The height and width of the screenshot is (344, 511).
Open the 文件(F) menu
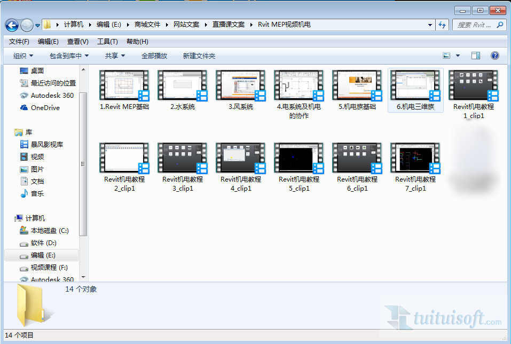tap(19, 42)
